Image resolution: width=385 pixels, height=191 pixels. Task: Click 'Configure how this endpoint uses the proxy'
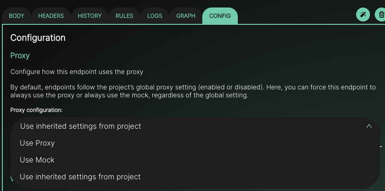tap(77, 72)
